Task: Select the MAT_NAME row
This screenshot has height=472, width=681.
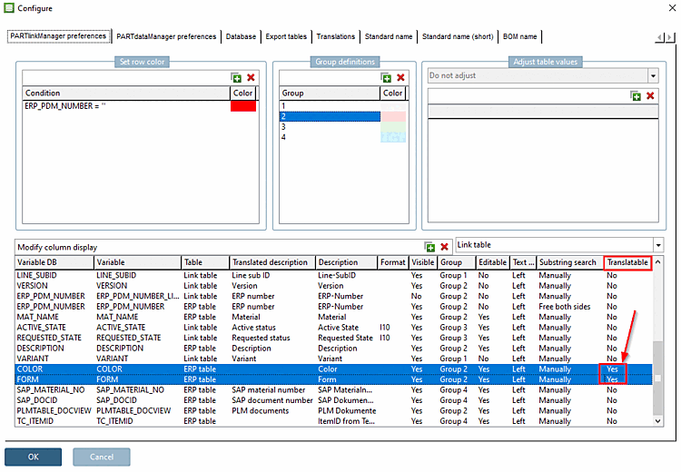Action: (333, 317)
